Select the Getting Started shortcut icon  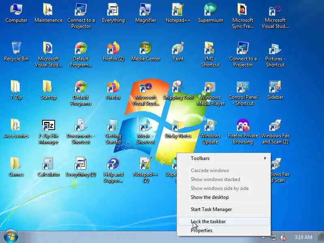tap(113, 132)
